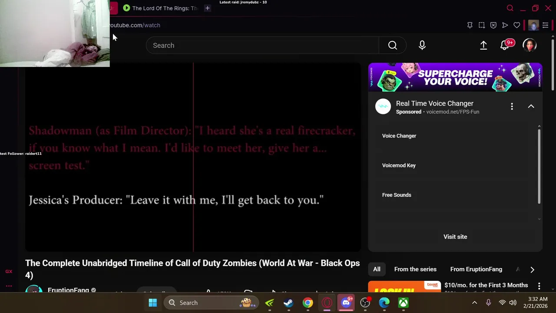Open the Opera profile picture in toolbar

[x=533, y=25]
